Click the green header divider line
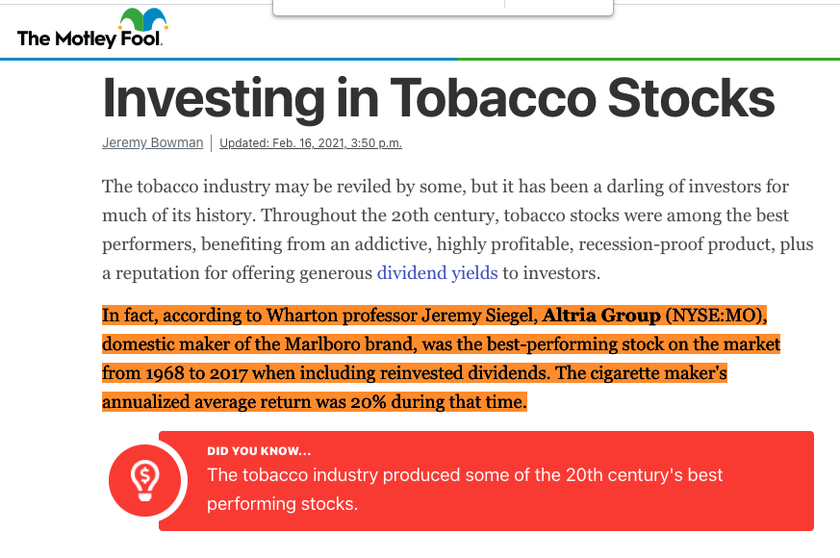The height and width of the screenshot is (558, 840). (649, 59)
